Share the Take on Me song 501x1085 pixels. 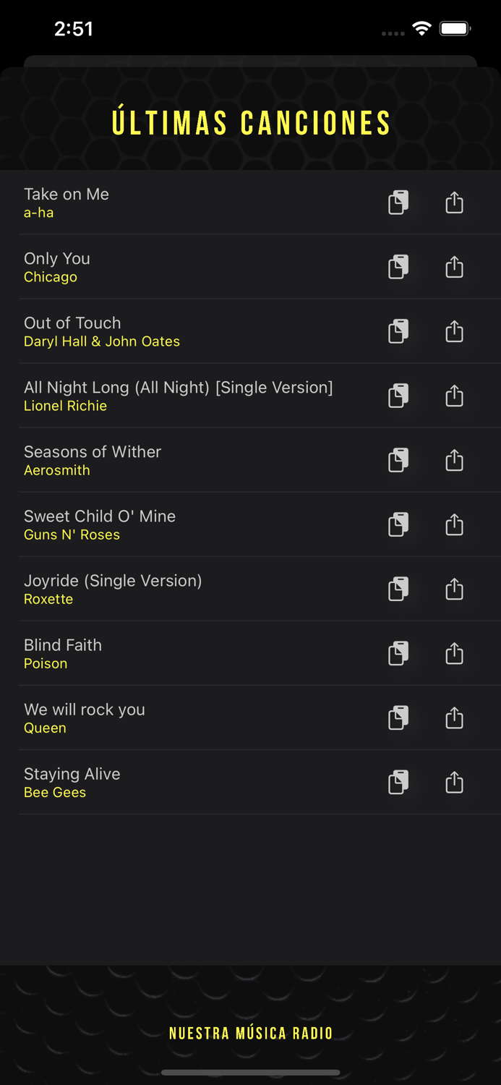tap(454, 203)
